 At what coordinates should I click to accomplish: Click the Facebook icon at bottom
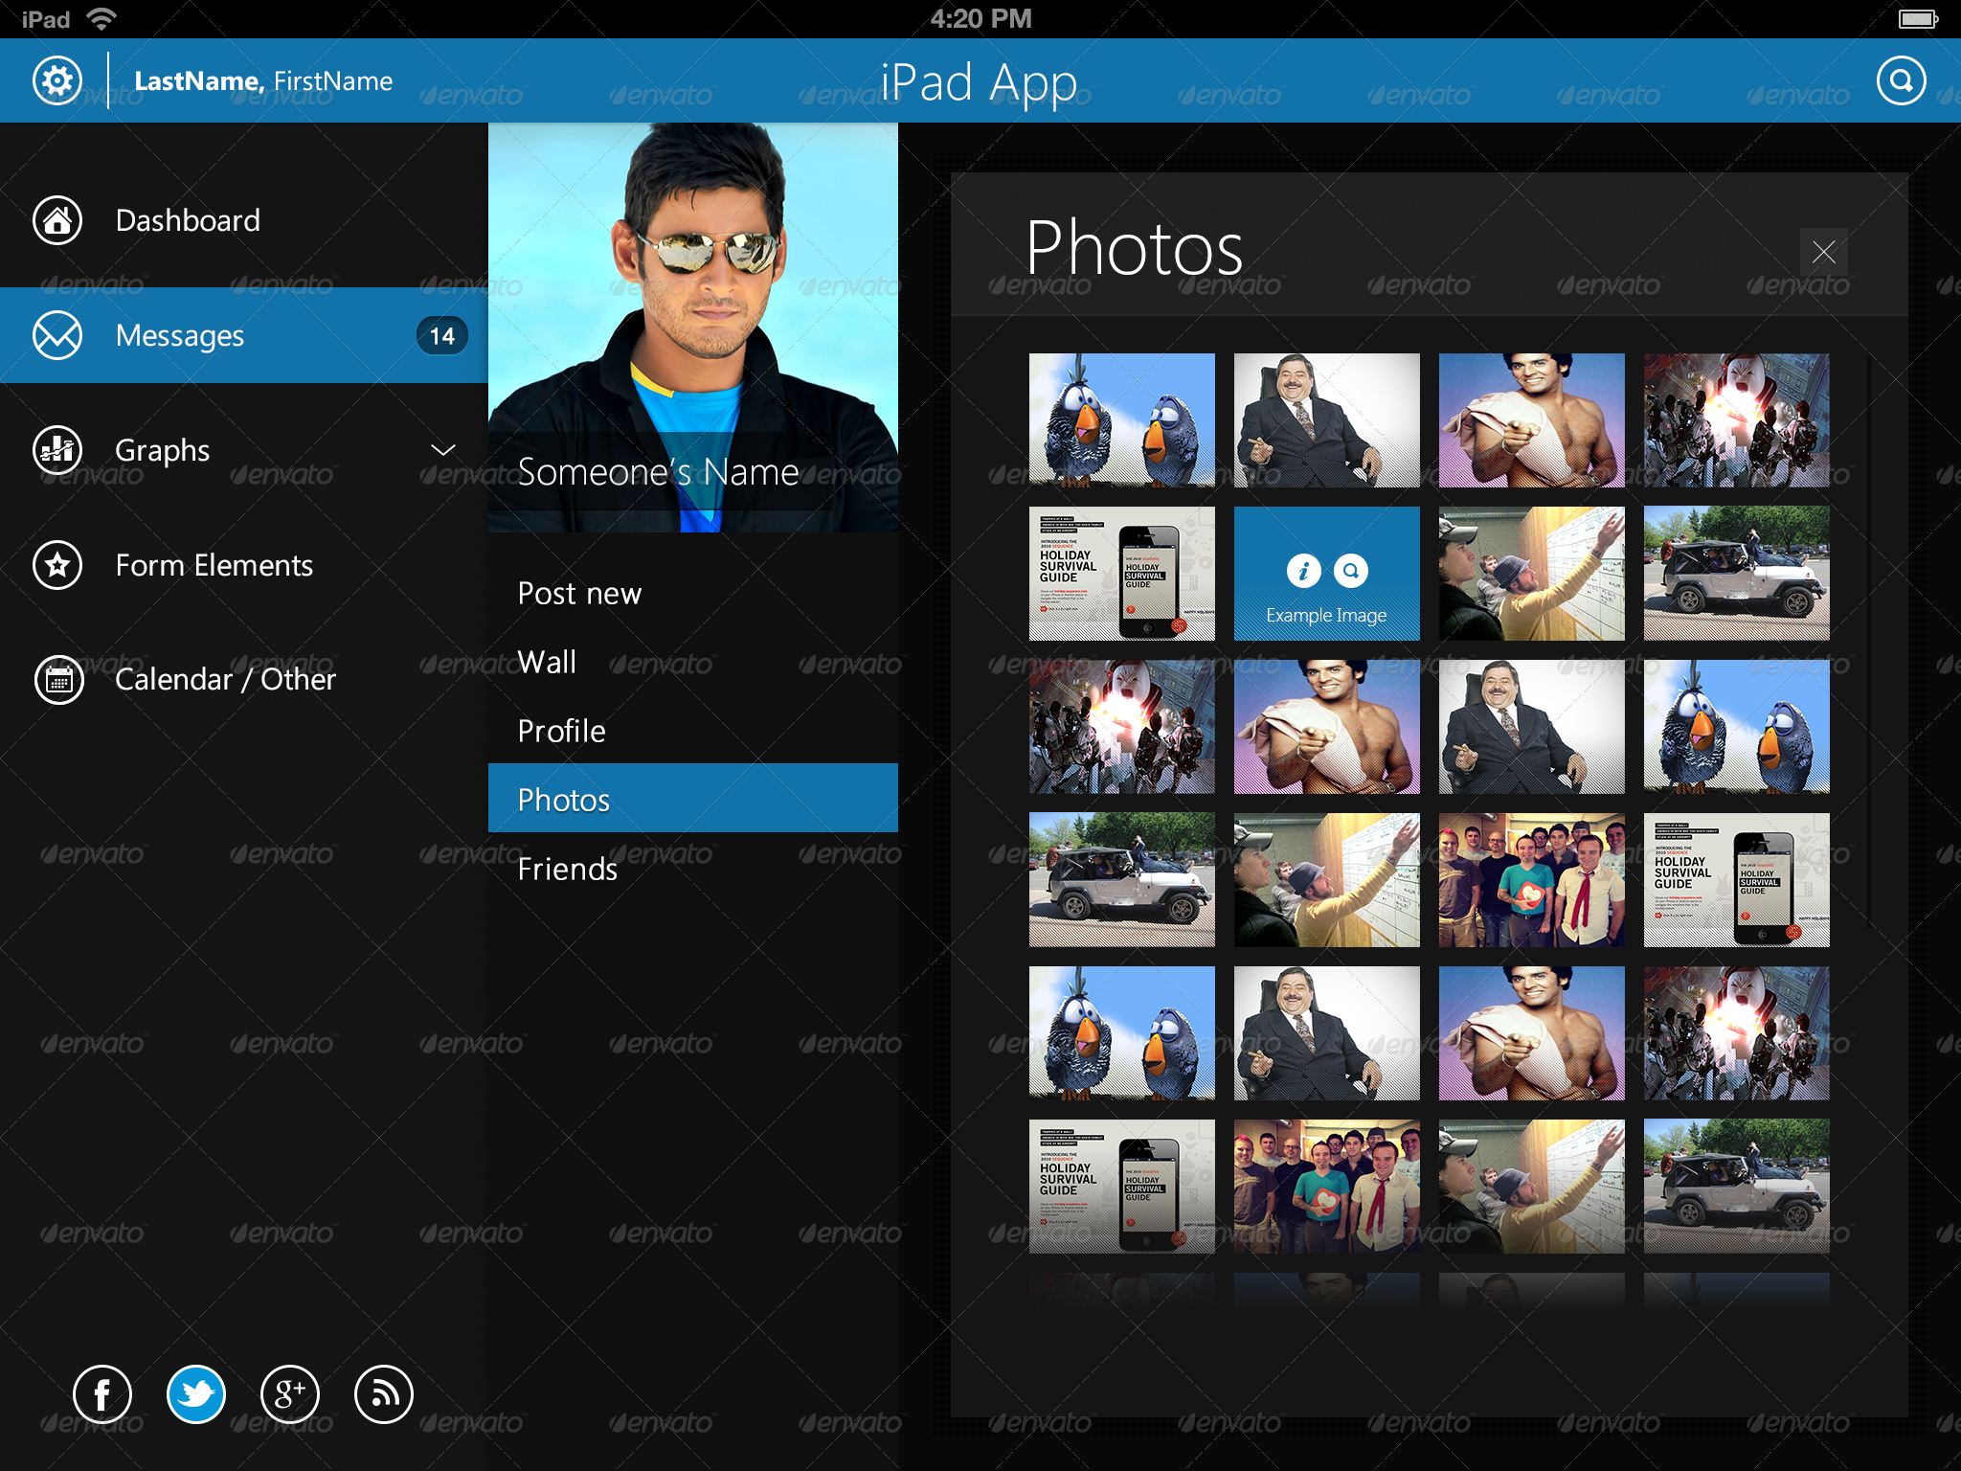tap(102, 1394)
